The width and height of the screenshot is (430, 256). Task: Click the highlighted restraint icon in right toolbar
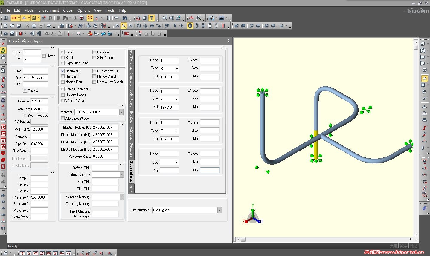pos(424,79)
